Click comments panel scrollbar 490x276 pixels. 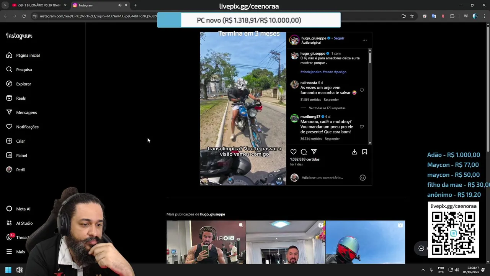[370, 58]
